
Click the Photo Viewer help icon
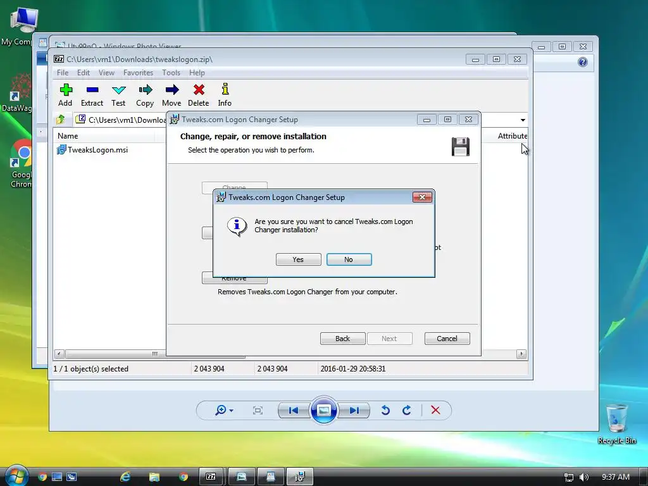583,62
